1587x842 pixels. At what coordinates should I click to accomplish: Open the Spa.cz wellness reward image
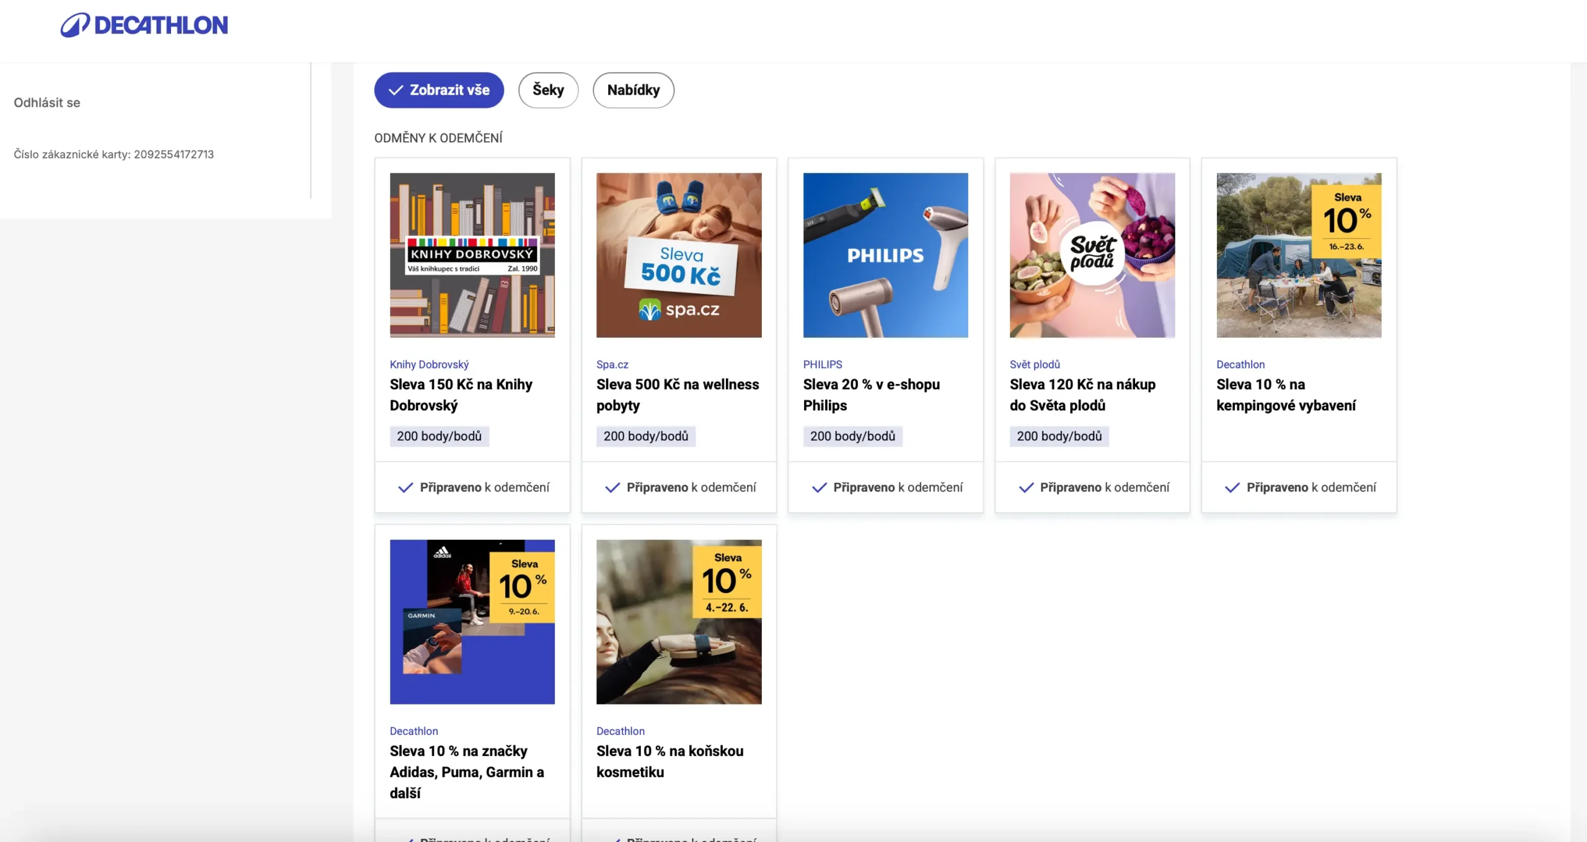click(x=679, y=255)
